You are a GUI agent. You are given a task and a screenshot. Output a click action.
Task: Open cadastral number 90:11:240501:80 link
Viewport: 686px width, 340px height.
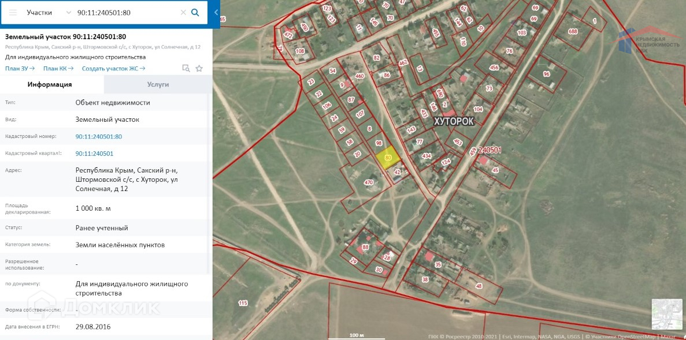(x=99, y=137)
